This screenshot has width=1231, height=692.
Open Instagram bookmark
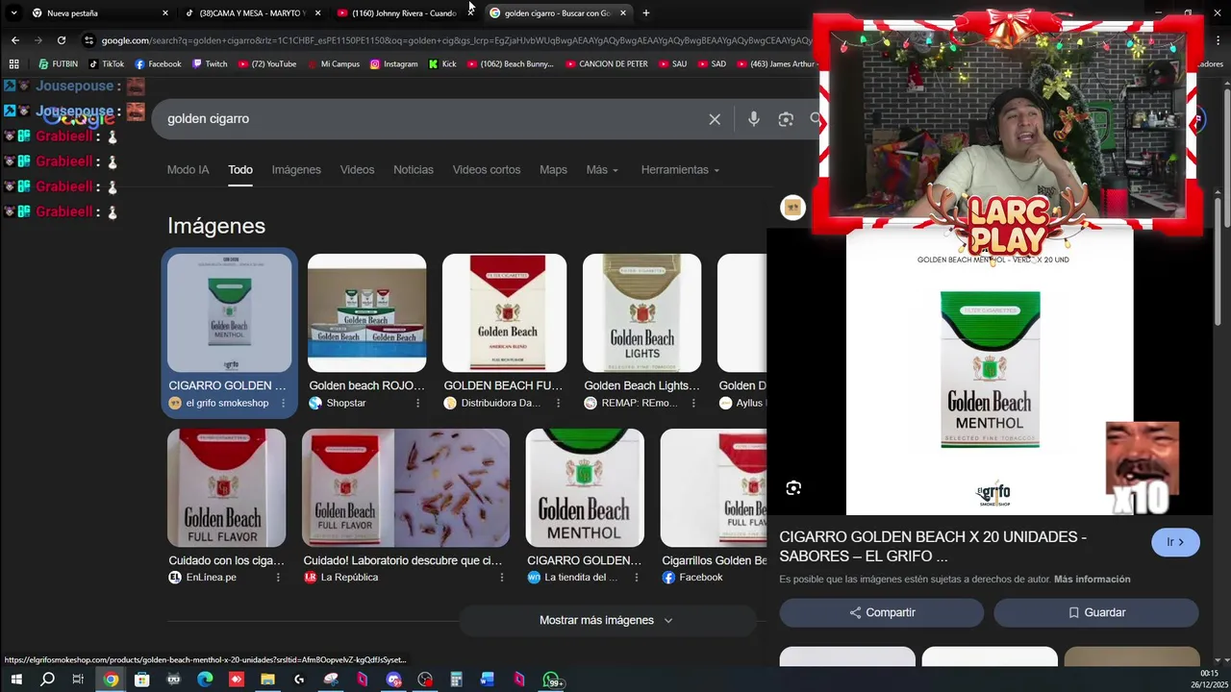click(393, 64)
